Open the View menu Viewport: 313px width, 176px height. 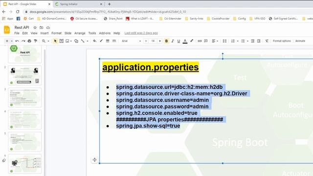point(34,33)
